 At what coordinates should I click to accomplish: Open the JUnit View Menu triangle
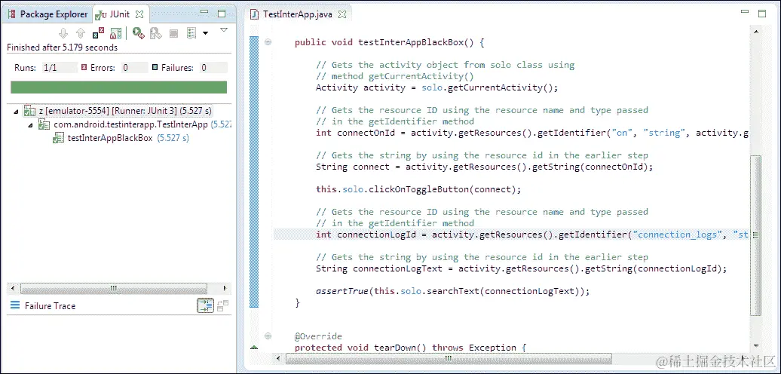click(224, 30)
